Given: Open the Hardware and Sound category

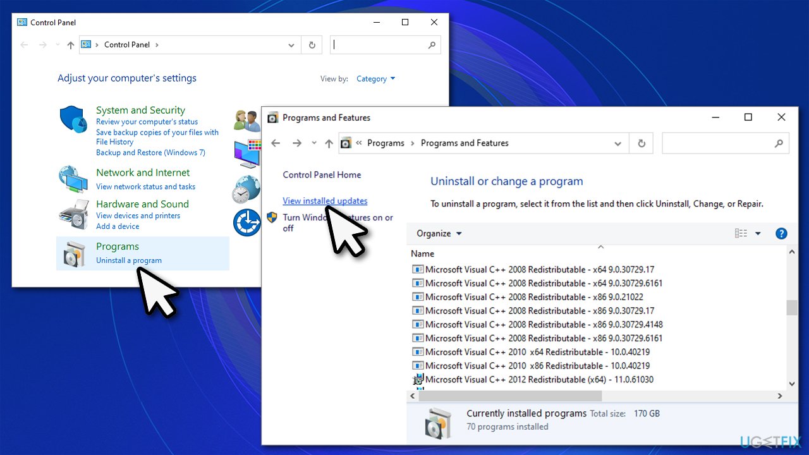Looking at the screenshot, I should point(142,204).
